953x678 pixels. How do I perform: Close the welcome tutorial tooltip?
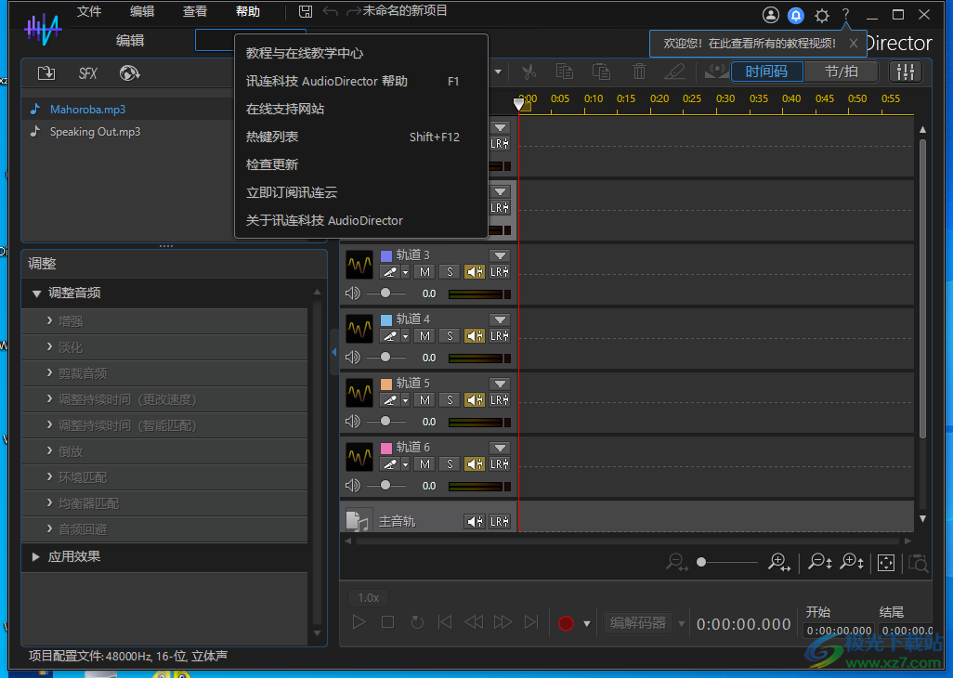[854, 43]
